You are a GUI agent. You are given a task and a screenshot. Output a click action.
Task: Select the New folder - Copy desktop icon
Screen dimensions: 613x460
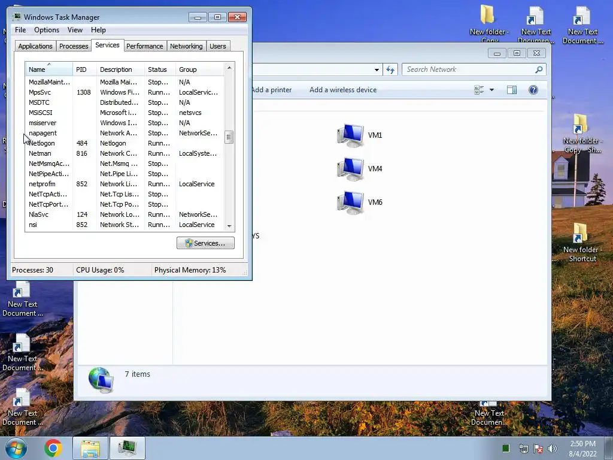tap(490, 24)
